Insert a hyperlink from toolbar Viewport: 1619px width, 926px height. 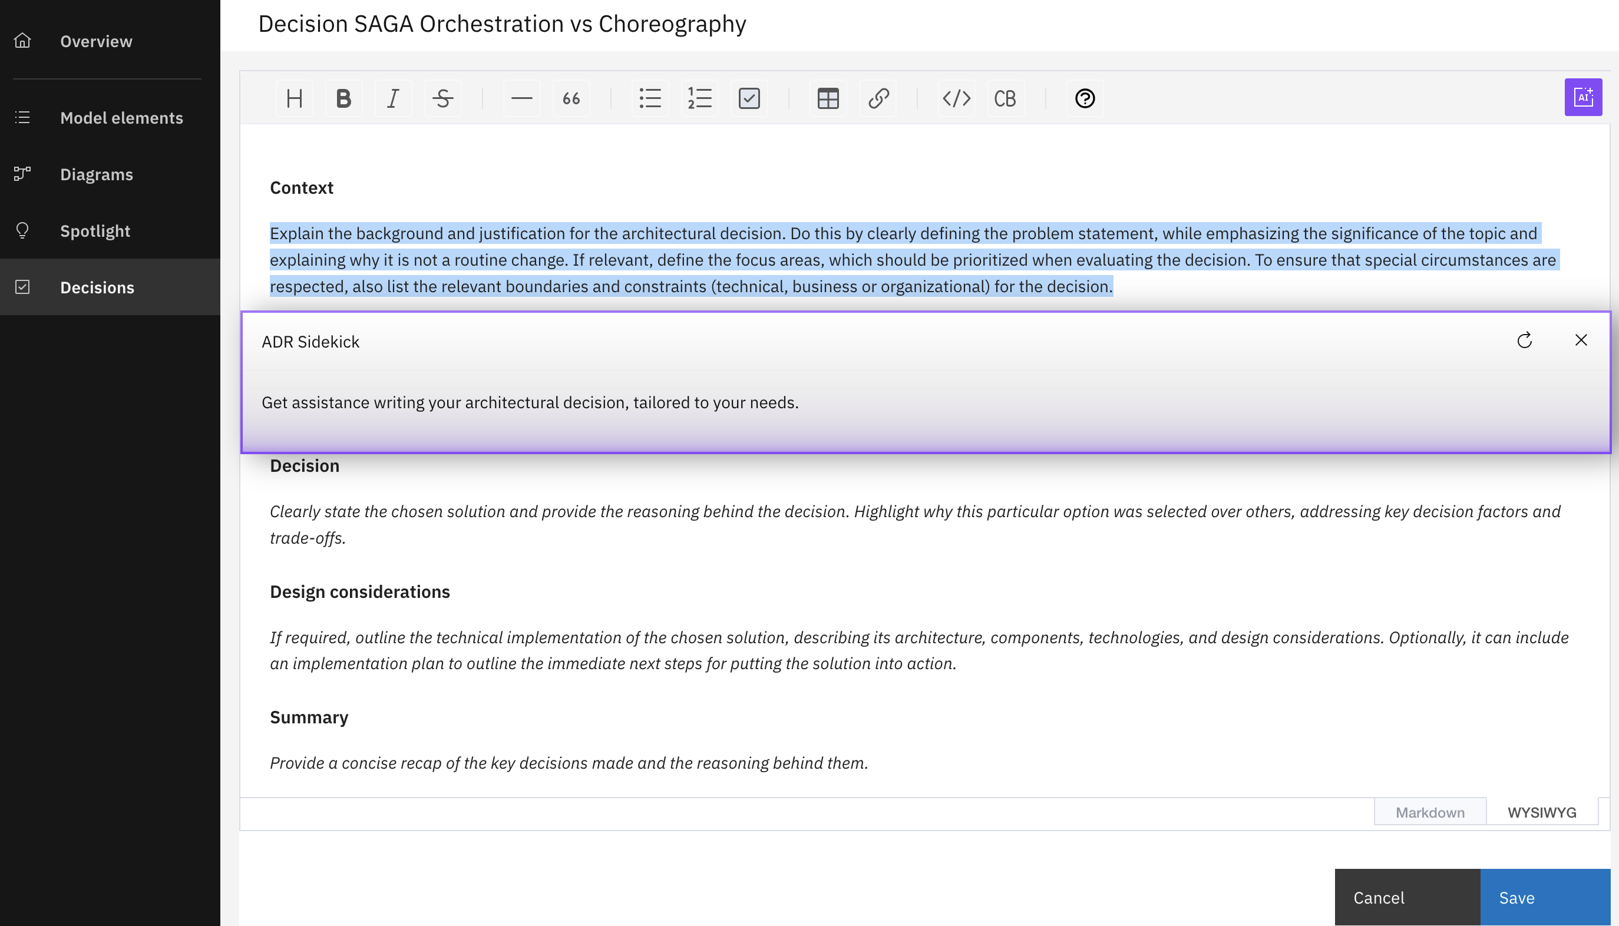878,98
